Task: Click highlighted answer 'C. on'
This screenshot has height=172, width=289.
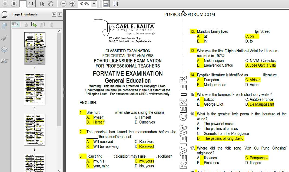Action: click(x=250, y=36)
